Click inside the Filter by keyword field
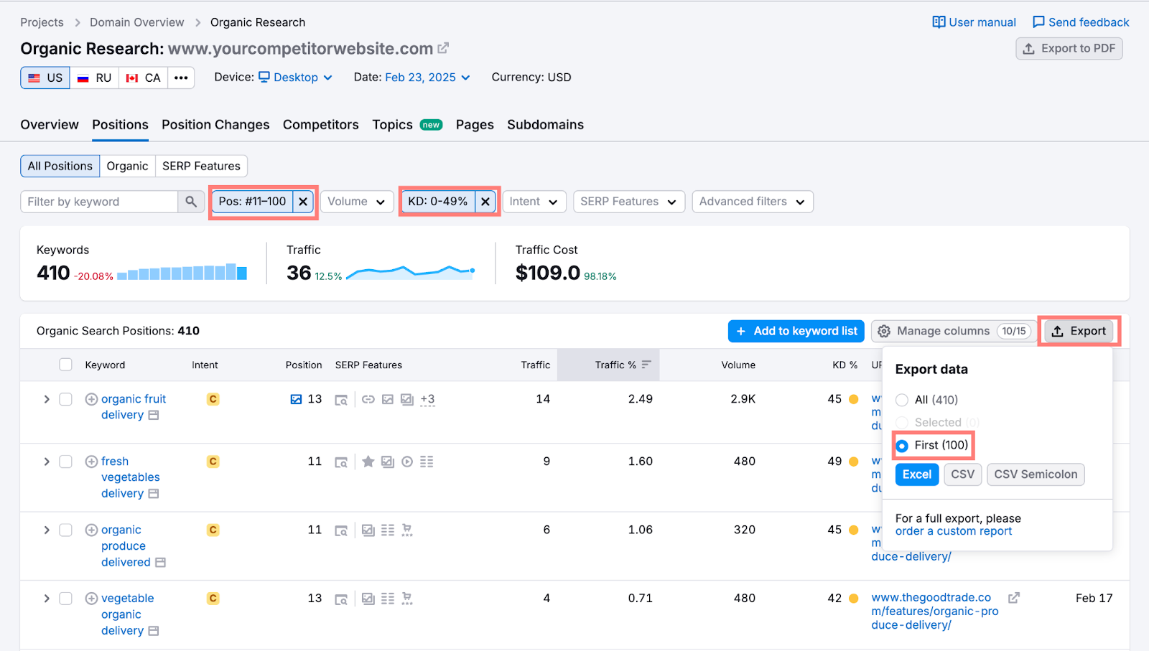 click(x=99, y=202)
